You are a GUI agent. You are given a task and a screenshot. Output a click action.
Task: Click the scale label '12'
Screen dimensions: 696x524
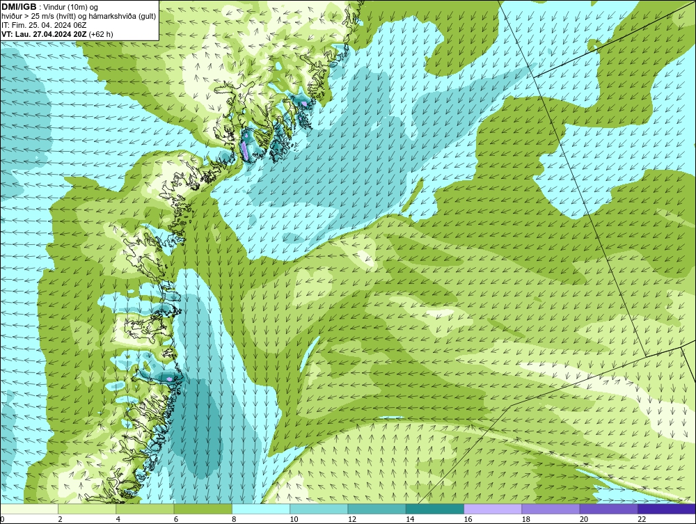pyautogui.click(x=352, y=520)
